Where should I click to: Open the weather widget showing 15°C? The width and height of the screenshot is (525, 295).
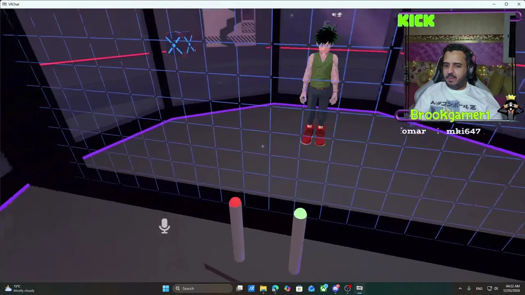(x=20, y=288)
